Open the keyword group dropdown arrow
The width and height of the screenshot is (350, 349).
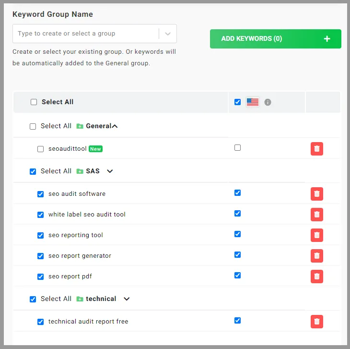coord(168,34)
